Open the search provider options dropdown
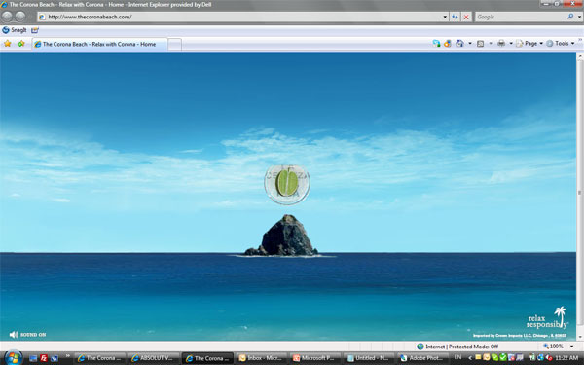Image resolution: width=584 pixels, height=365 pixels. click(x=579, y=17)
